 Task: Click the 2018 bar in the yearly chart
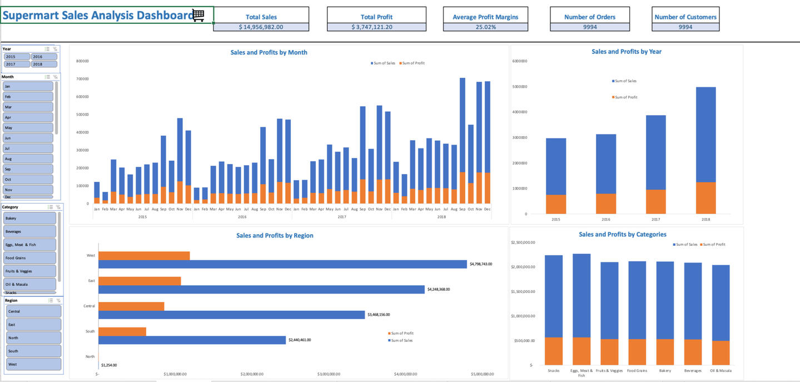(705, 135)
